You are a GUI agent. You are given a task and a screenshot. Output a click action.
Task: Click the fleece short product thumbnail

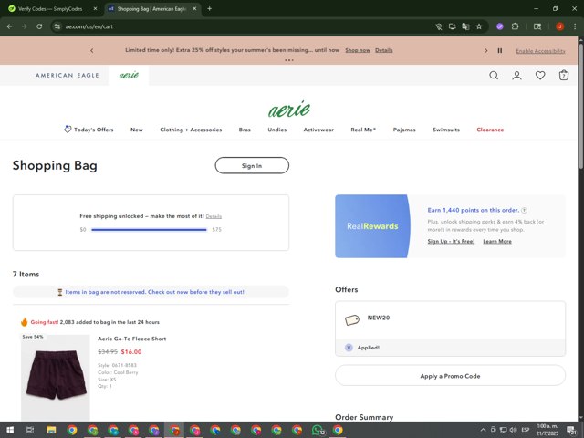tap(55, 378)
